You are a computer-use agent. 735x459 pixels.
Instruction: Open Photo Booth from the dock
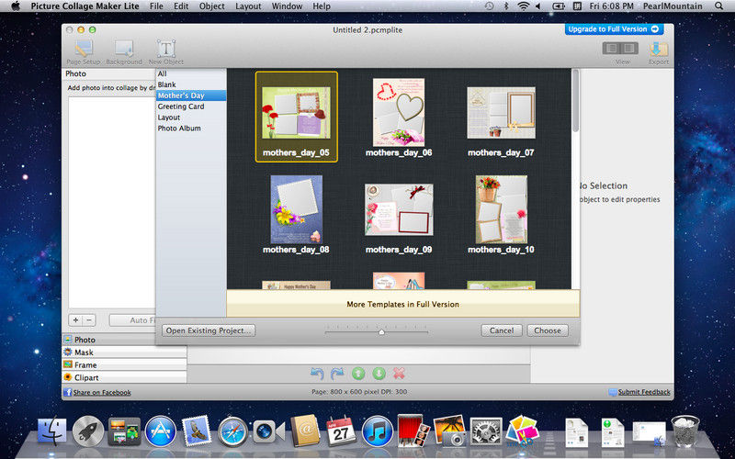tap(413, 431)
